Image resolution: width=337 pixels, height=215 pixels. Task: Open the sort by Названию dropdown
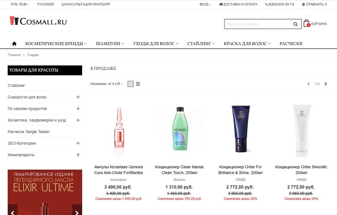(x=107, y=84)
